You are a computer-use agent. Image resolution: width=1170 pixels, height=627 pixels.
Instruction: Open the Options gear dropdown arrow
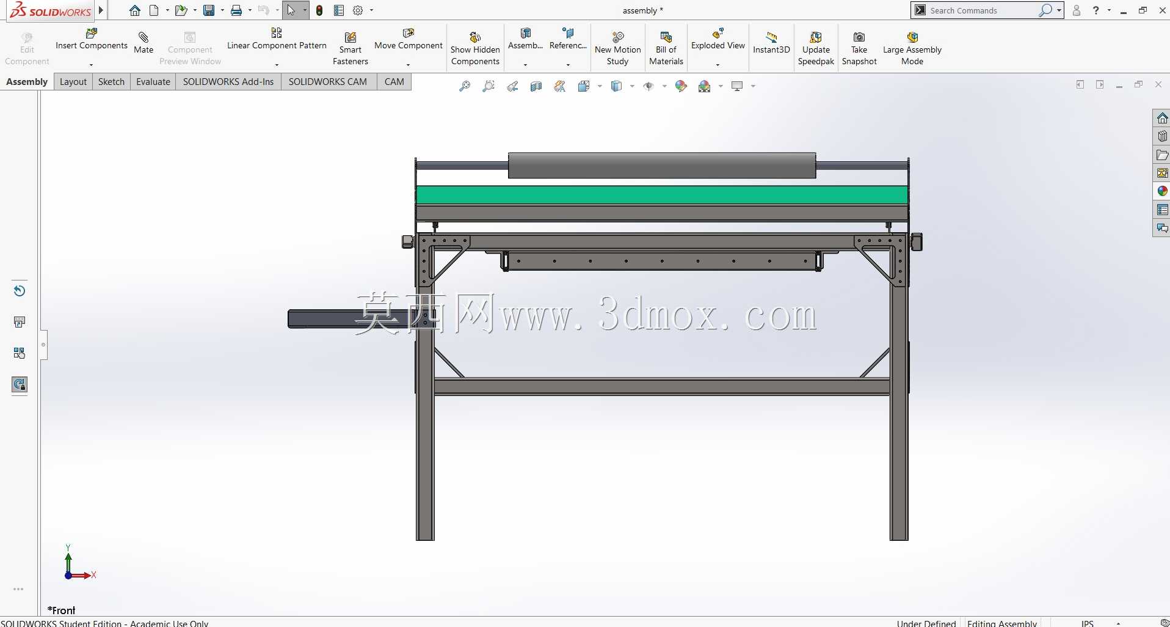point(371,10)
